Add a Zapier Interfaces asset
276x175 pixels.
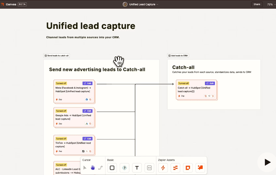pyautogui.click(x=188, y=168)
